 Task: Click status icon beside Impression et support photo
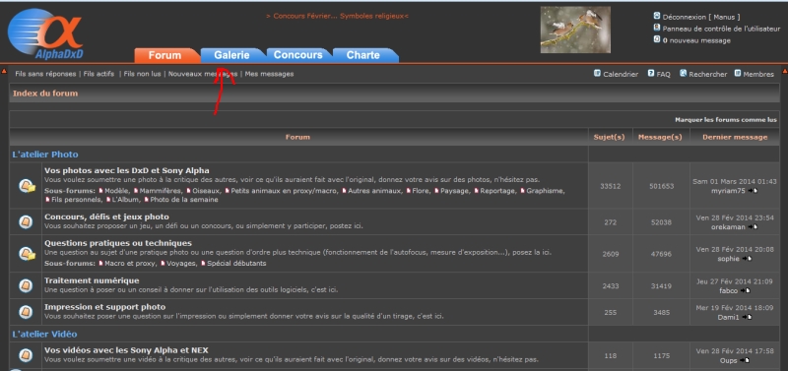pyautogui.click(x=26, y=312)
